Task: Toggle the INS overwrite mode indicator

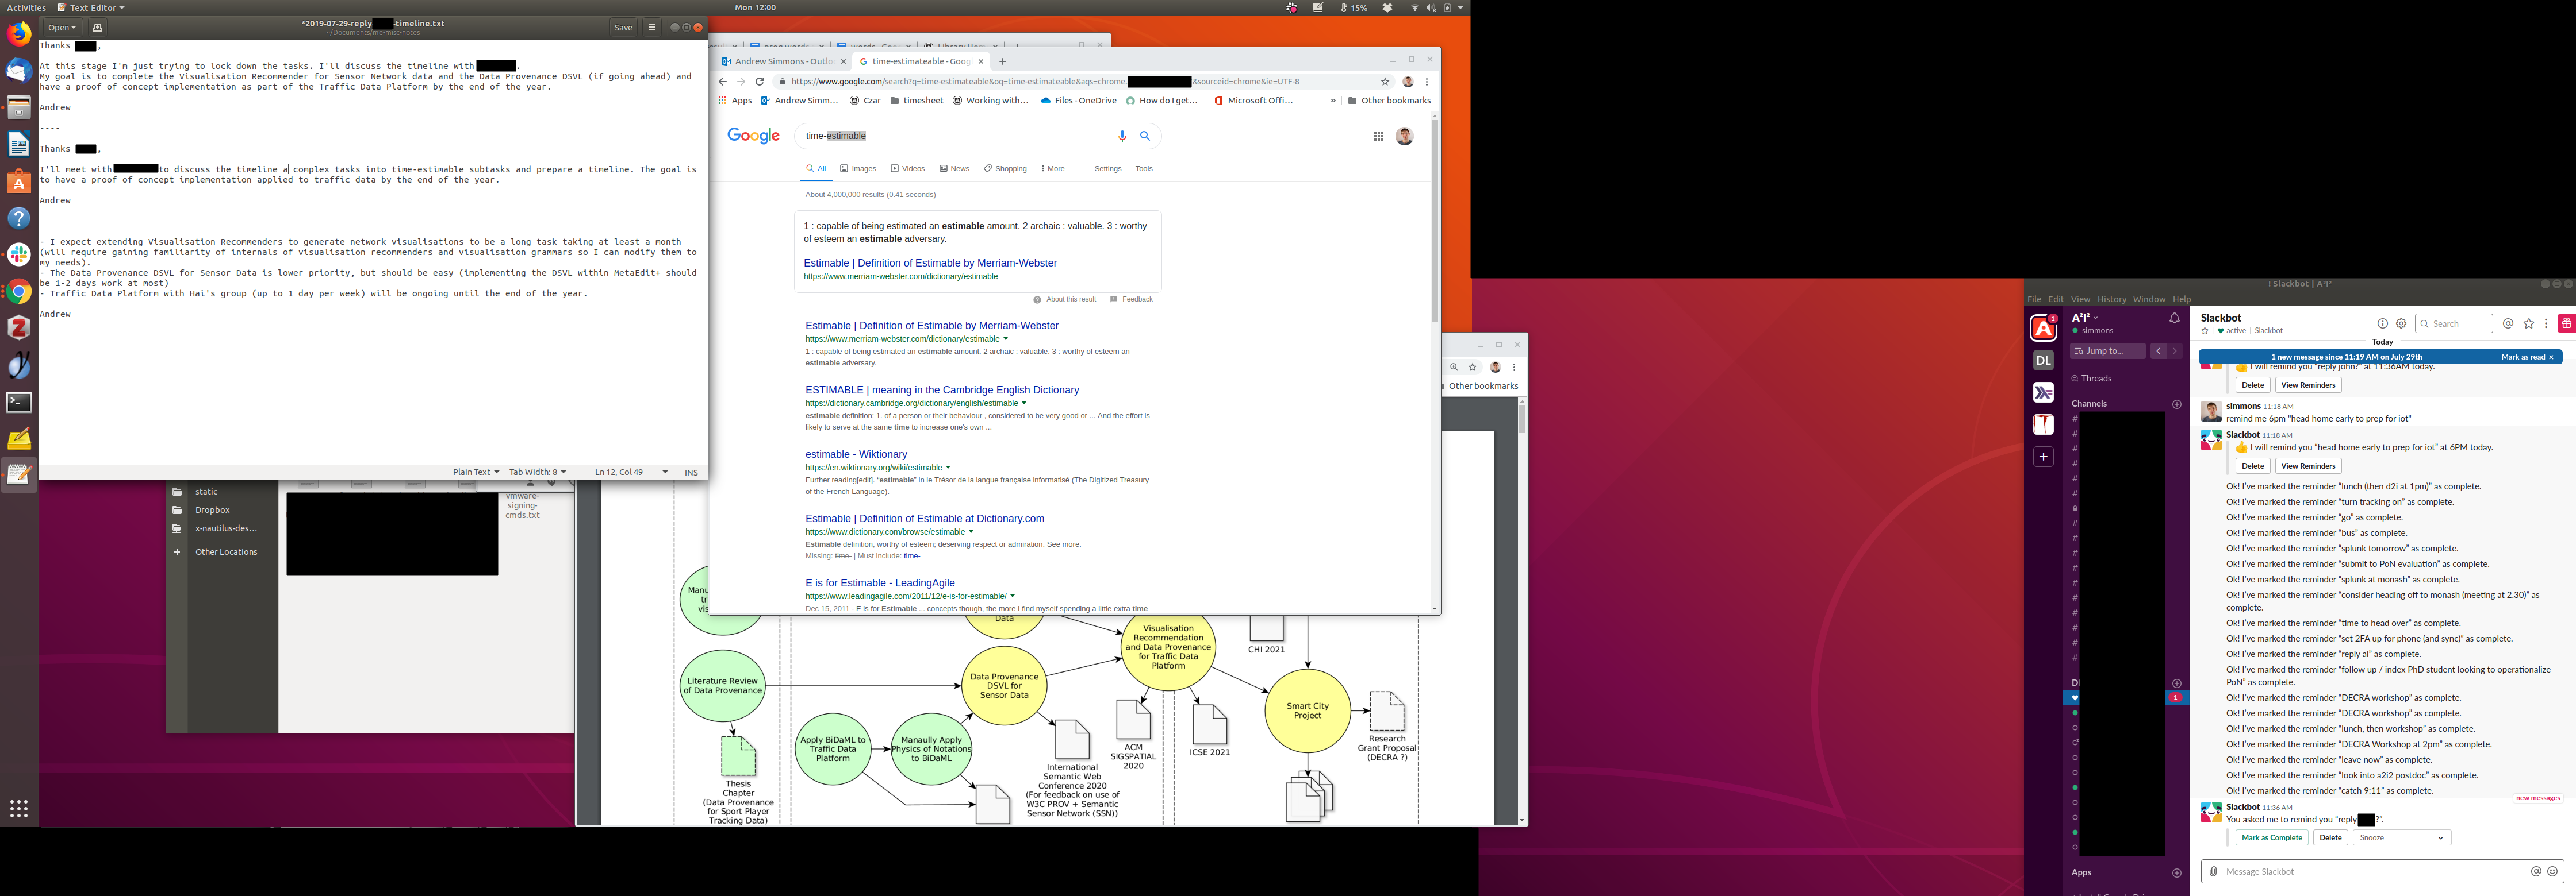Action: coord(691,473)
